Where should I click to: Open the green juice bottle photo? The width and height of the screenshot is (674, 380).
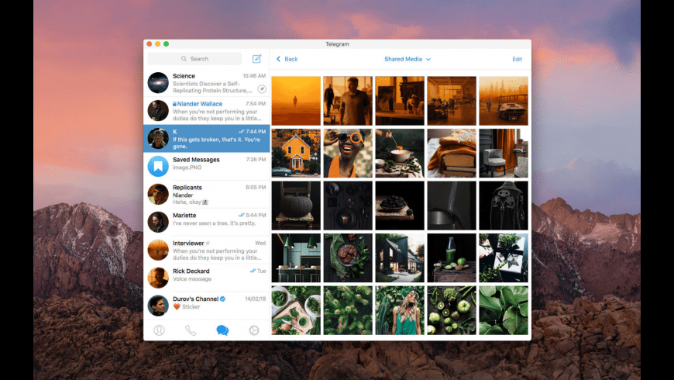coord(452,257)
